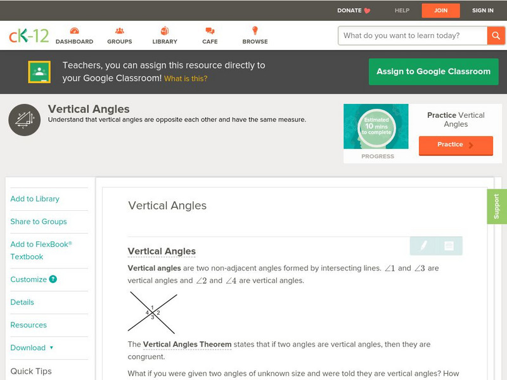Click Add to FlexBook Textbook
507x380 pixels.
click(x=41, y=250)
